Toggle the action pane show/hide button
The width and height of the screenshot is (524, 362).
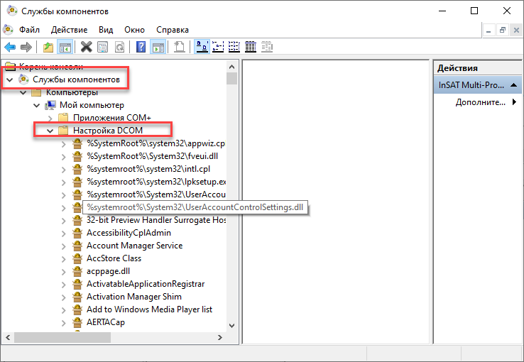158,47
